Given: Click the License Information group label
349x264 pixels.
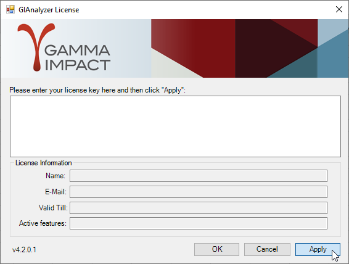Looking at the screenshot, I should pyautogui.click(x=43, y=163).
